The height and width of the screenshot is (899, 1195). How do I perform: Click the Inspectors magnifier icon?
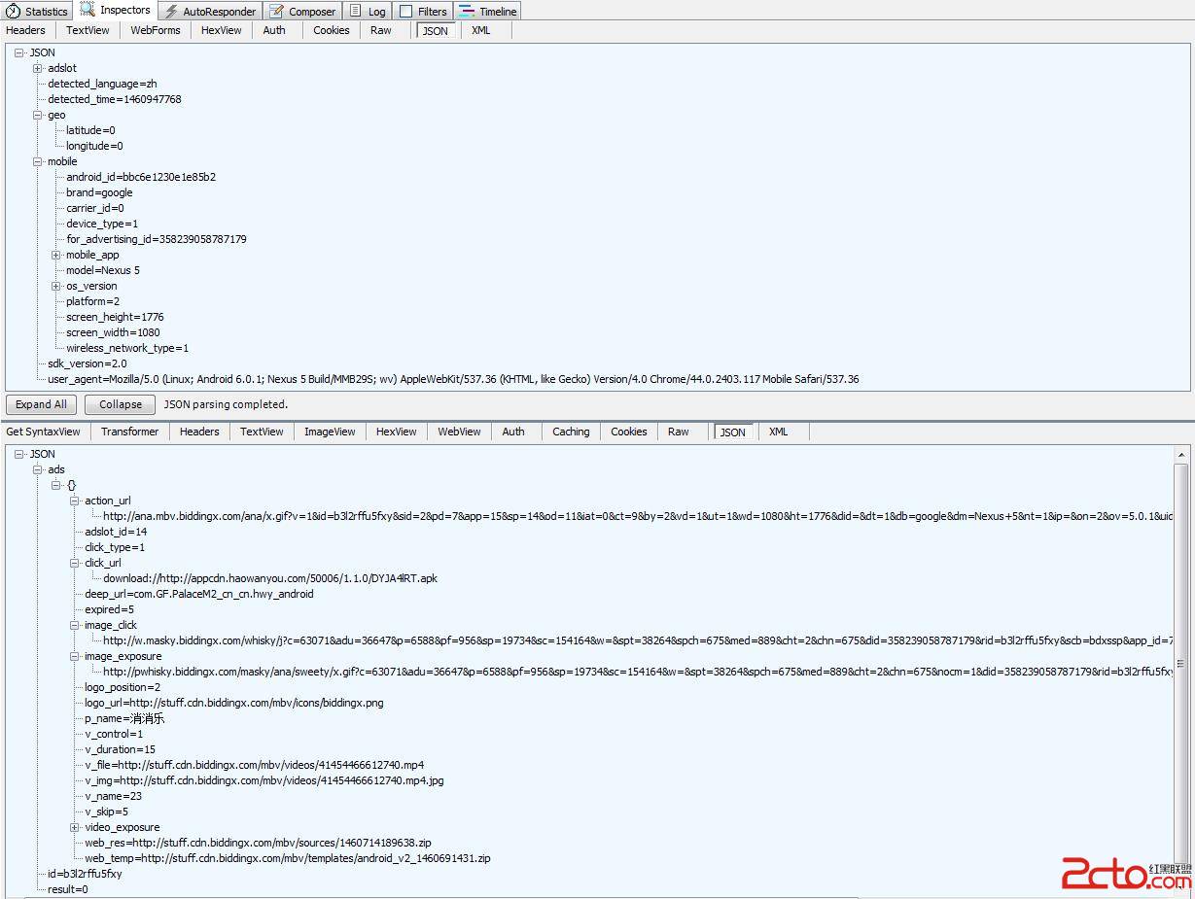(x=88, y=10)
